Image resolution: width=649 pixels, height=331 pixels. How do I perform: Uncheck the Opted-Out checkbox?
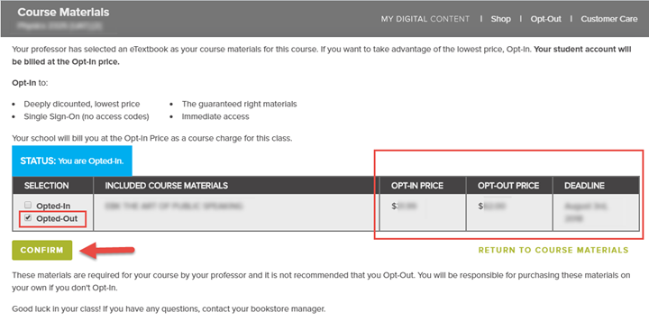[x=28, y=218]
